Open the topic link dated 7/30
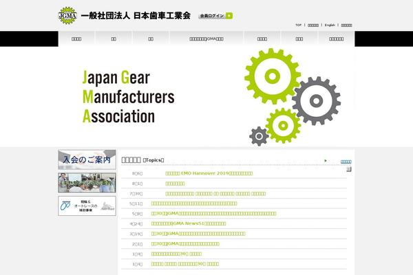Viewport: 413px width, 275px height. [x=215, y=193]
